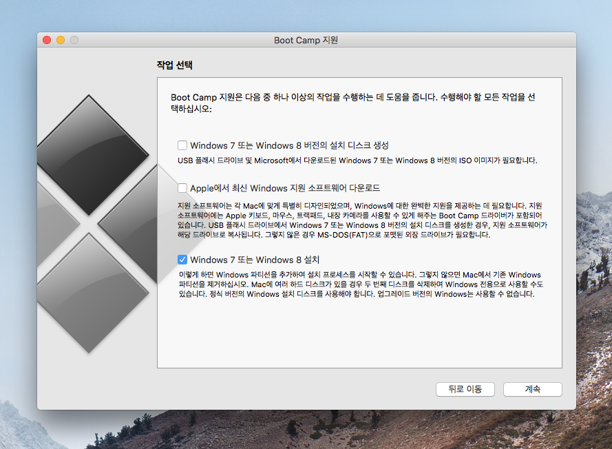Viewport: 612px width, 449px height.
Task: Close the Boot Camp 지원 window
Action: [47, 40]
